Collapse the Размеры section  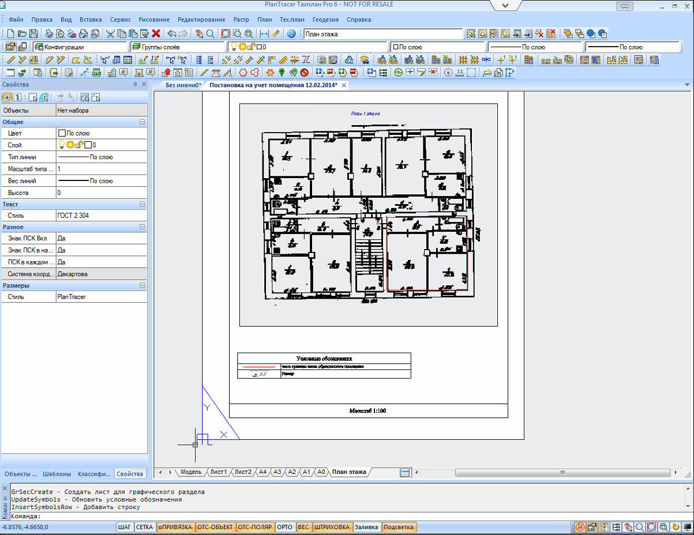(142, 285)
